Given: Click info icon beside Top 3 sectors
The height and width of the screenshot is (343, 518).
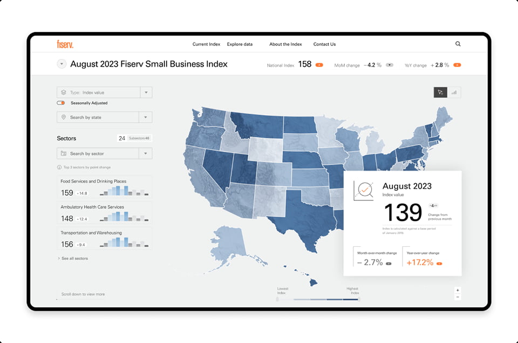Looking at the screenshot, I should tap(59, 167).
